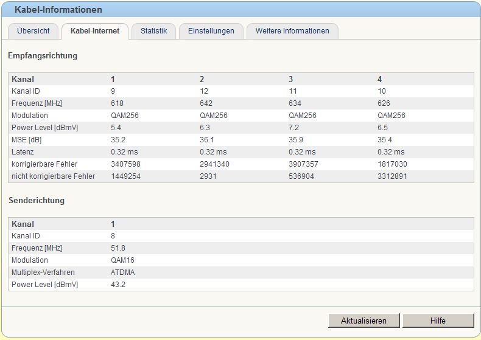Viewport: 481px width, 340px height.
Task: Click the Senderichtung heading
Action: coord(37,201)
